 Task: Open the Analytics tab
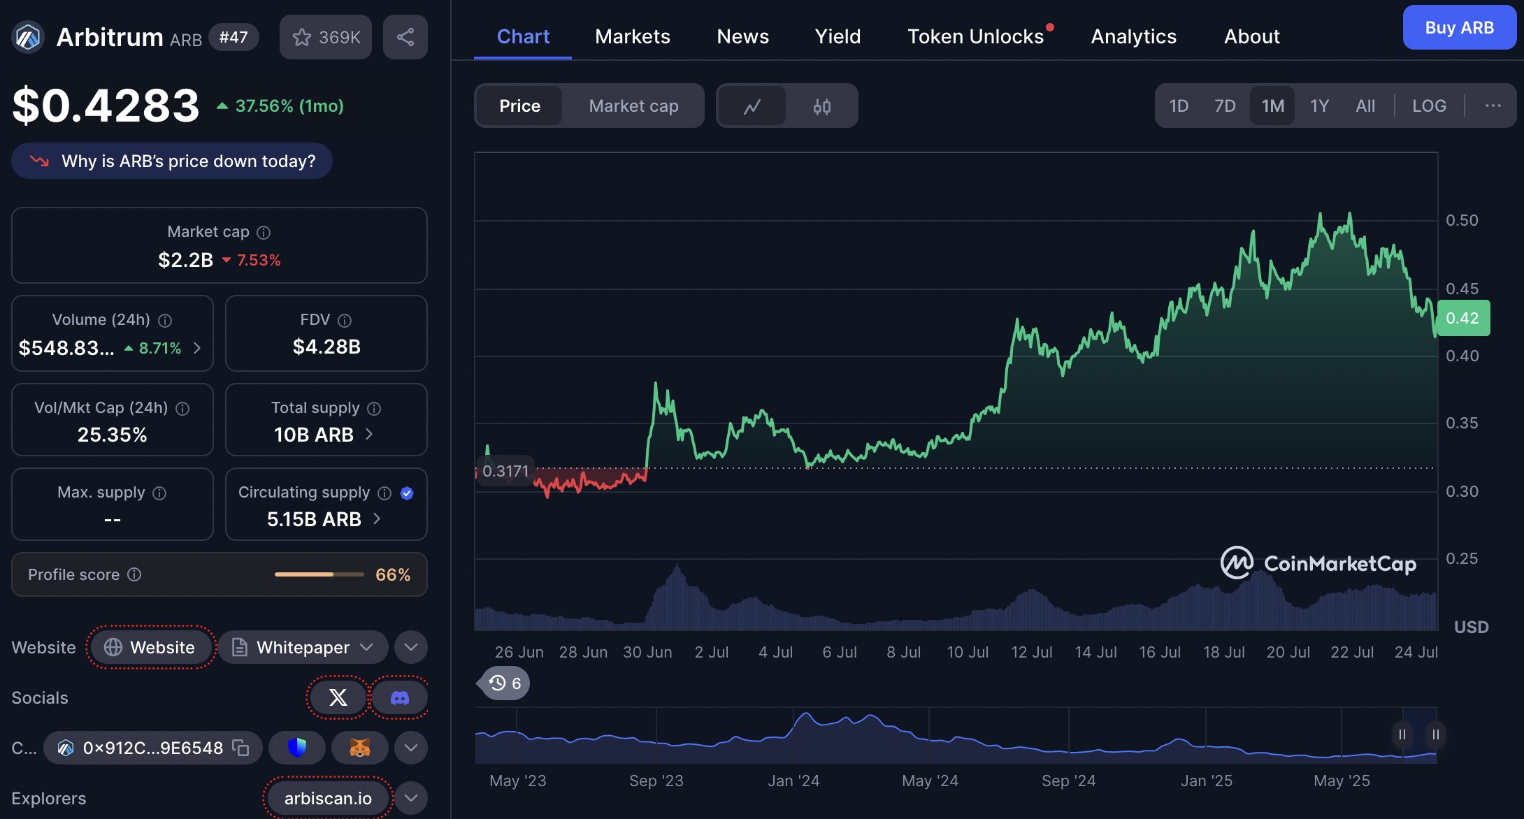pos(1133,36)
